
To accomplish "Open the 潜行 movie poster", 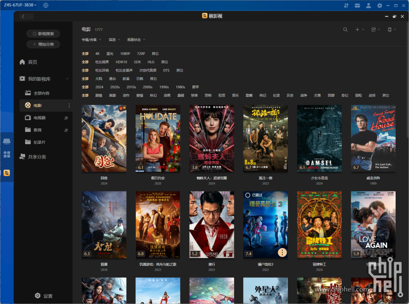I will [x=211, y=225].
